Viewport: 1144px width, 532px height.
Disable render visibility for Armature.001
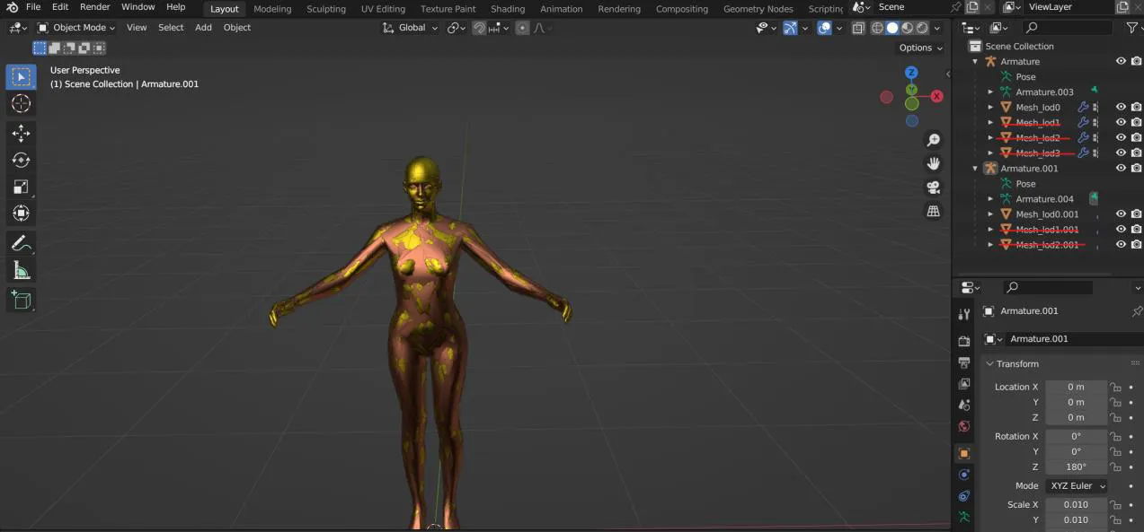pos(1136,168)
